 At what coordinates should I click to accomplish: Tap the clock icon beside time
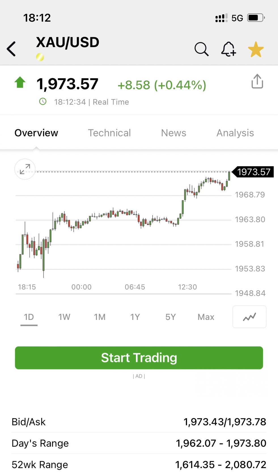pos(43,102)
